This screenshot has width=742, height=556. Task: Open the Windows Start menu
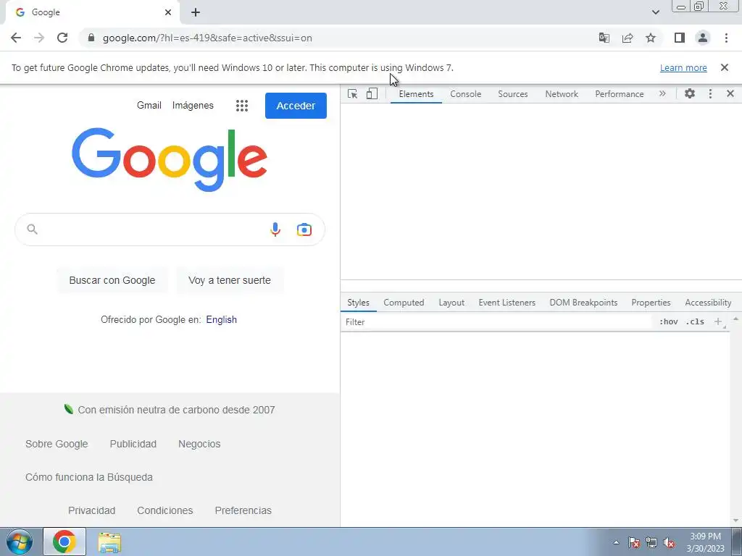click(20, 542)
